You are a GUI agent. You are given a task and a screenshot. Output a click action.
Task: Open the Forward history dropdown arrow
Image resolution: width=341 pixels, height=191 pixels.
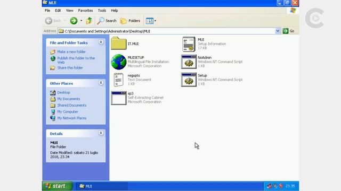pos(81,21)
